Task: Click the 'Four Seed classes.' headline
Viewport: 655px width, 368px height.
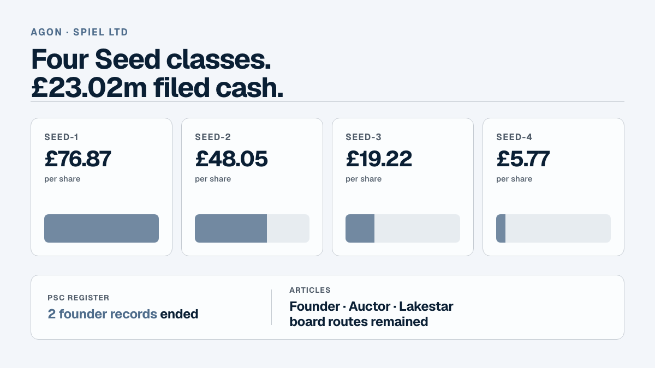Action: (x=151, y=59)
